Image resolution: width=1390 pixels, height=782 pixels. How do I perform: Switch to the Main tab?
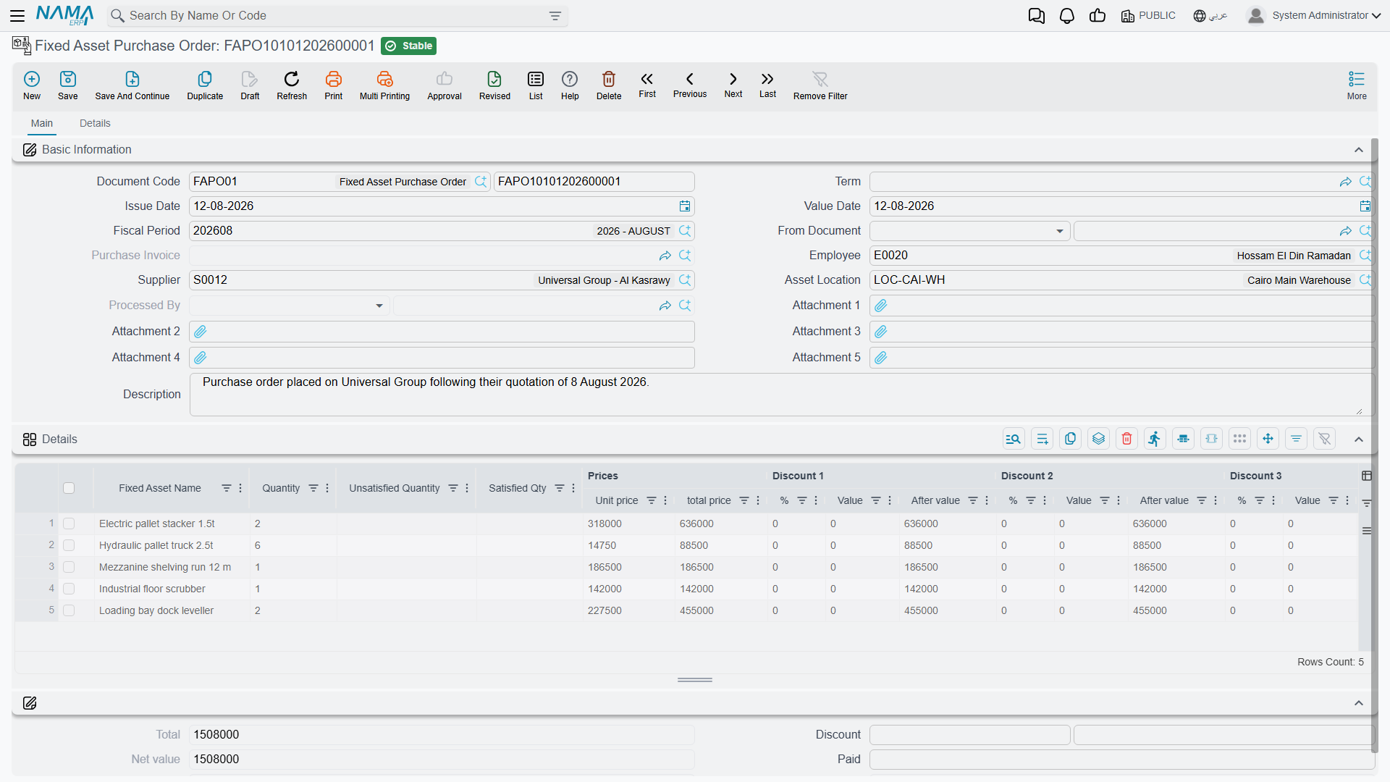click(42, 123)
